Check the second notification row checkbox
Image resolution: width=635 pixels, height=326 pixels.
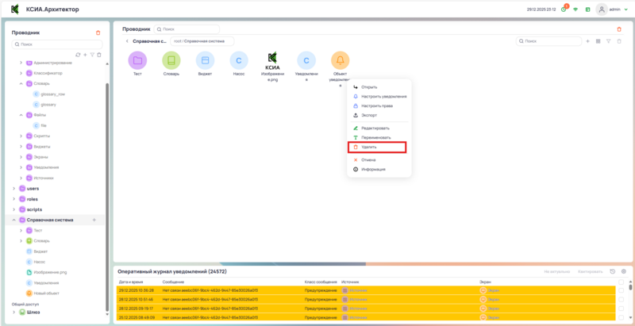(x=622, y=300)
